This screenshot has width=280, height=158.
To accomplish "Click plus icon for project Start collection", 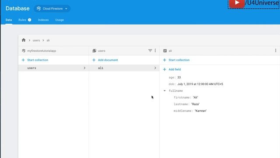I will click(x=23, y=60).
